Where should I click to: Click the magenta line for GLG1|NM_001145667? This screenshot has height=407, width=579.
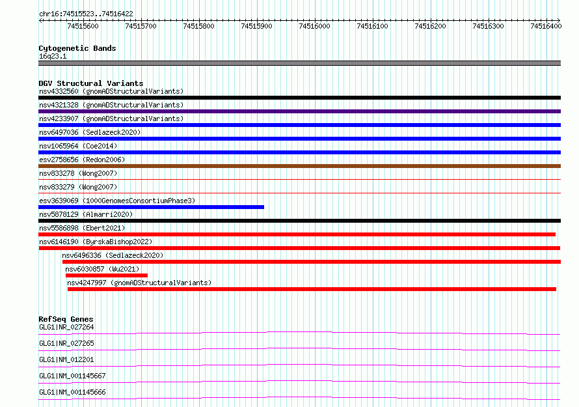click(299, 382)
